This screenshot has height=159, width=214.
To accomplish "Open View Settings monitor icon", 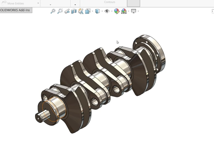I will click(134, 11).
